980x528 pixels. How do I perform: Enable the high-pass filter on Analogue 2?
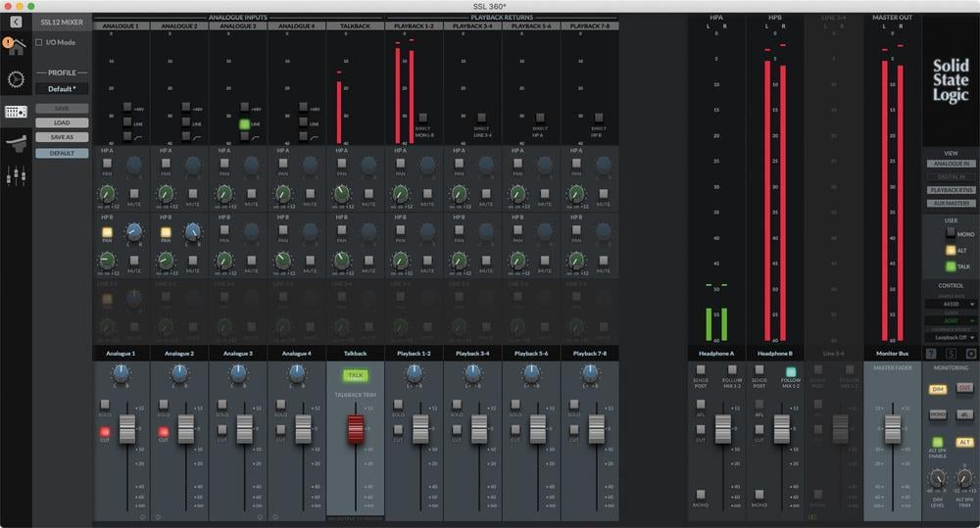tap(186, 138)
